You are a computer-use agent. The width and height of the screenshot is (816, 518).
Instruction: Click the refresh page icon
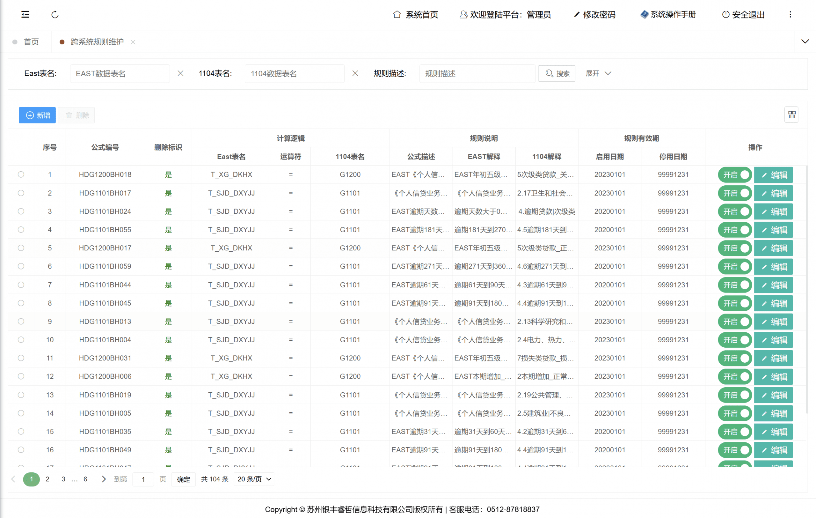55,15
